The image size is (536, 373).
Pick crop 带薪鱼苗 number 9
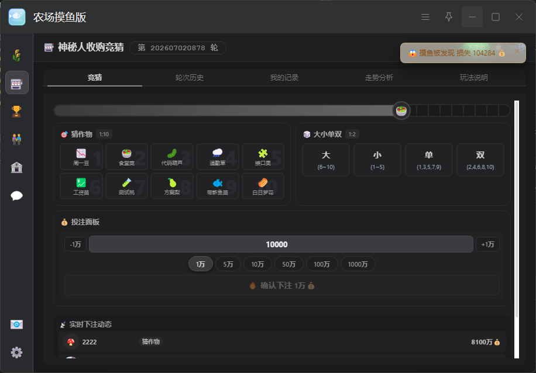coord(218,186)
